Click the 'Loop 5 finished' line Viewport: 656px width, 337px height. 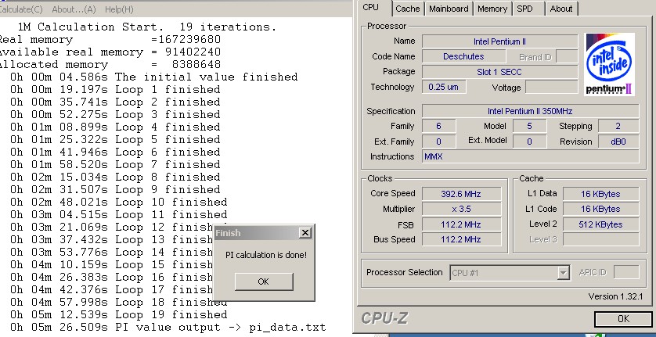point(115,139)
